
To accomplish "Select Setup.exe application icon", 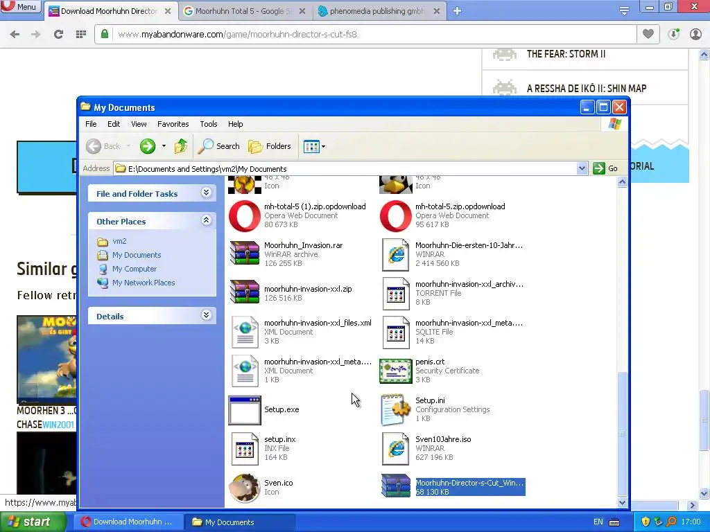I will click(245, 410).
